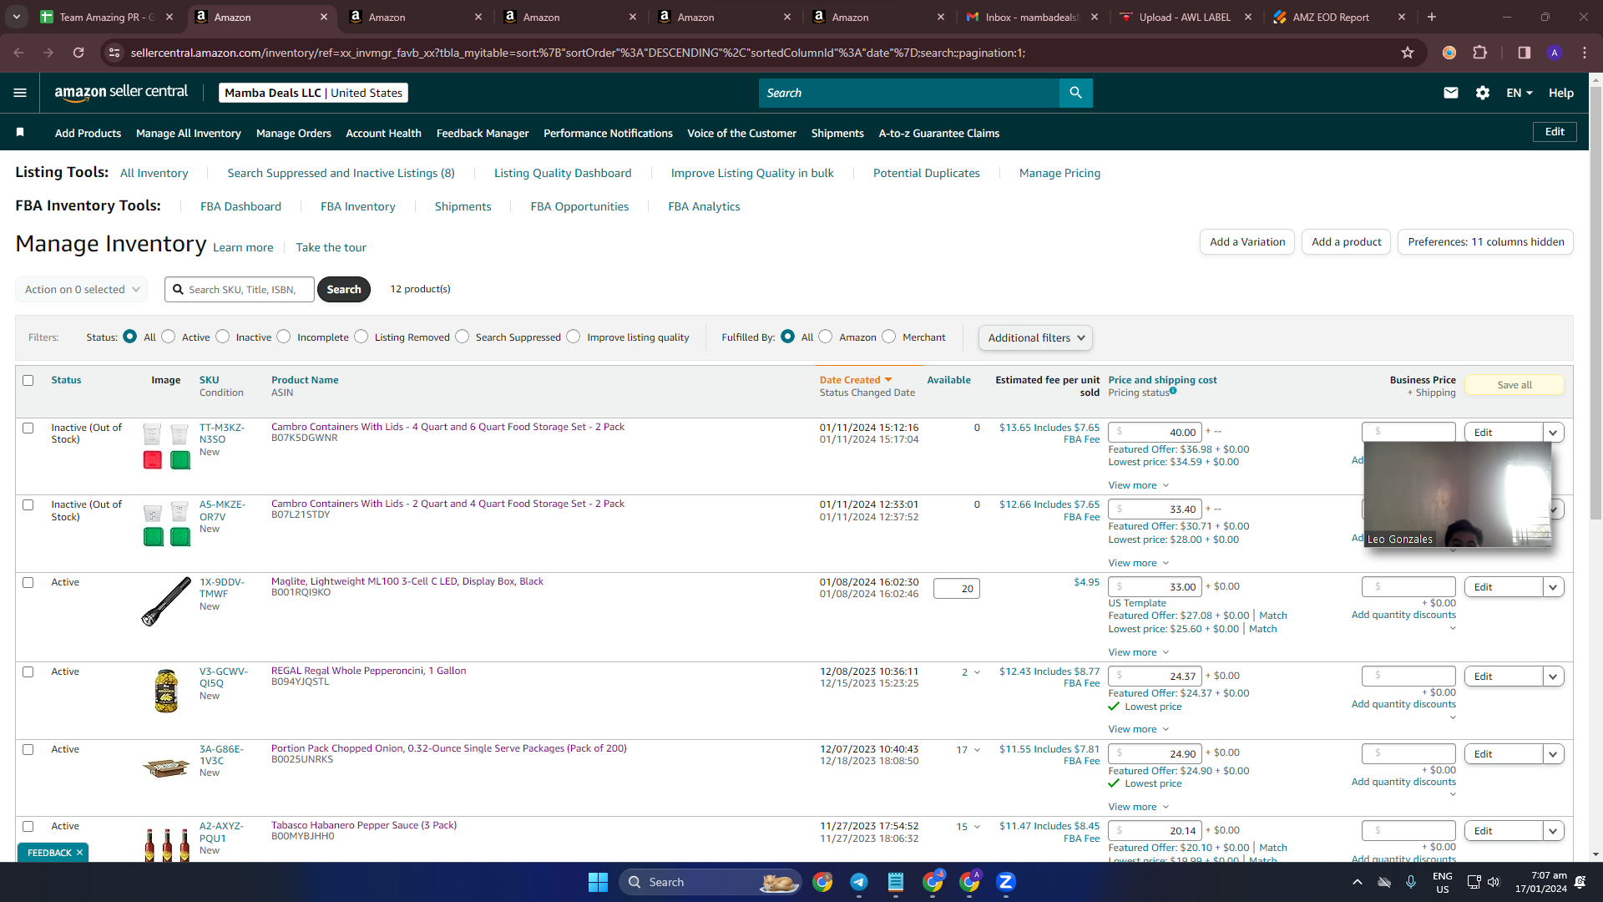Click the Maglite flashlight product thumbnail
This screenshot has width=1603, height=902.
(166, 601)
